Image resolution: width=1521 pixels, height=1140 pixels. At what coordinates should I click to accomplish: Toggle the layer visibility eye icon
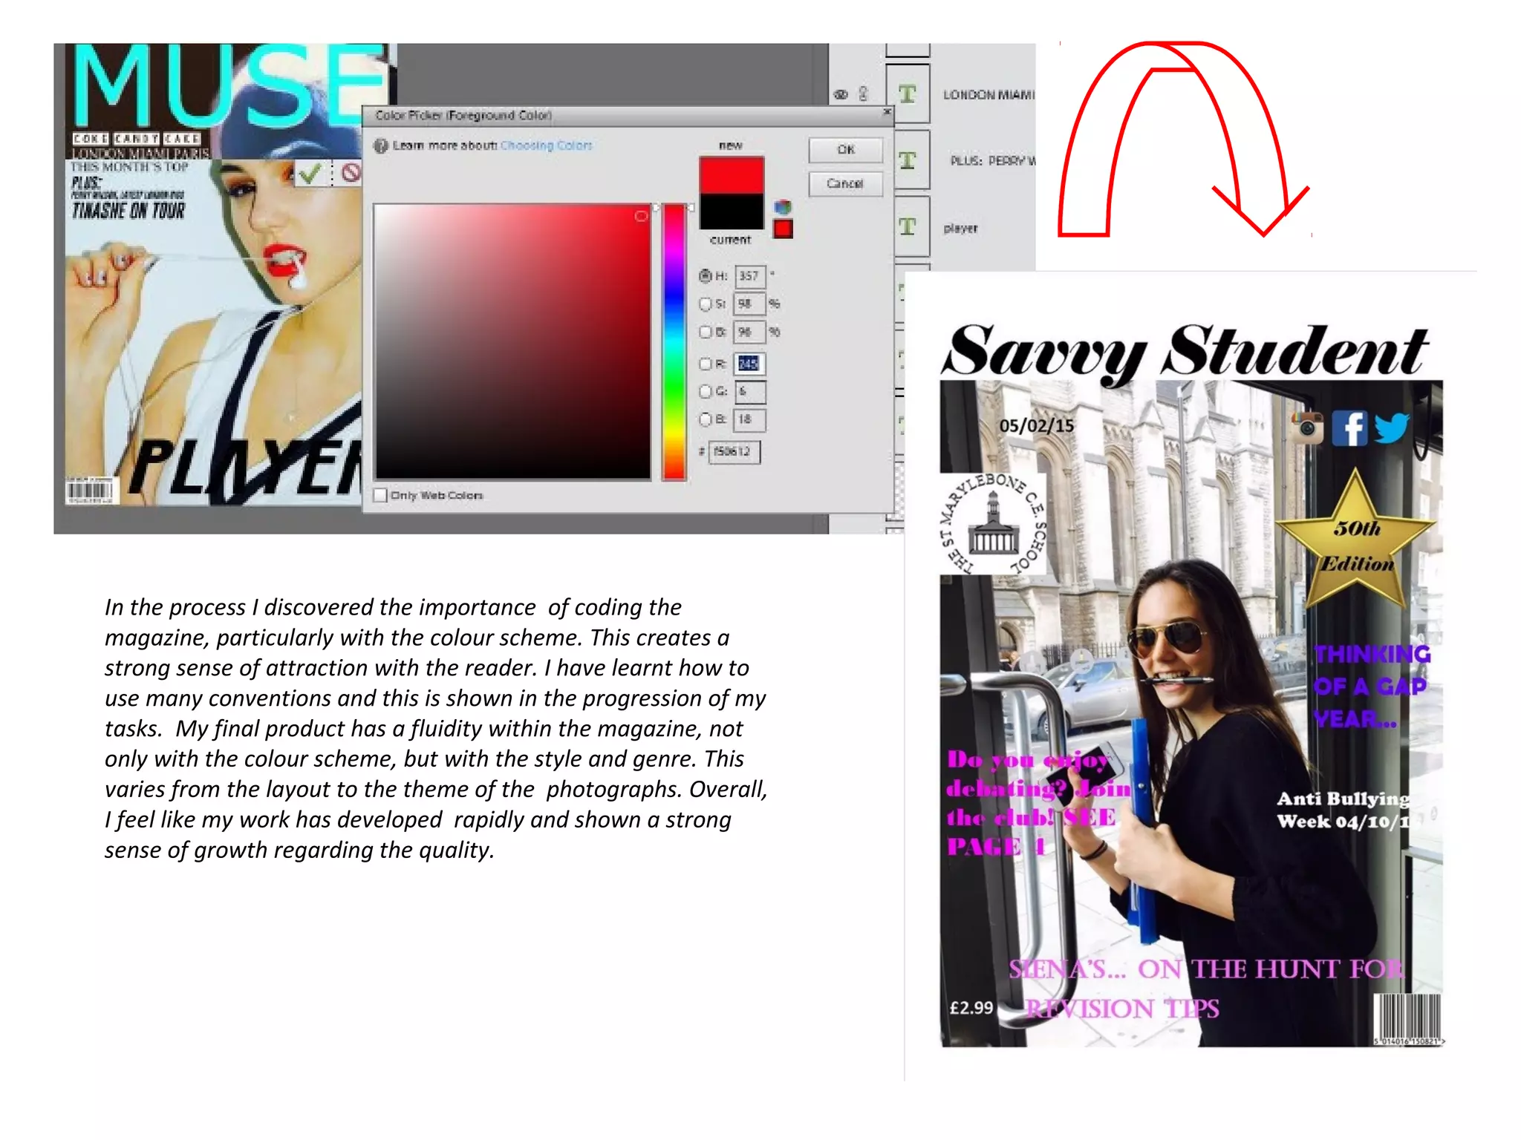841,94
